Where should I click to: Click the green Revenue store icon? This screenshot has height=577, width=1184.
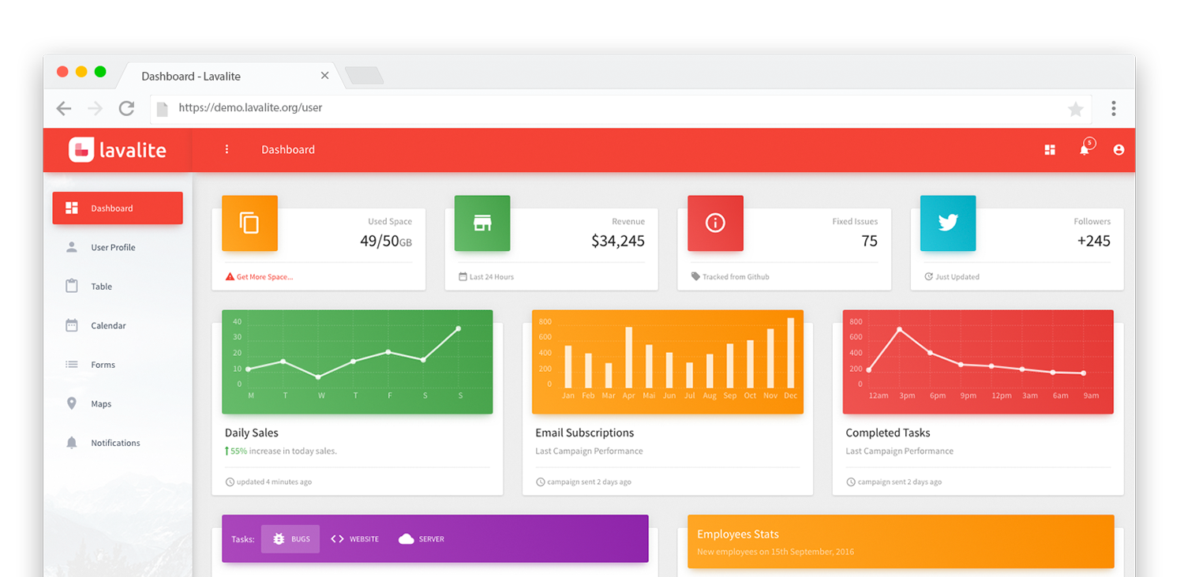pos(482,223)
